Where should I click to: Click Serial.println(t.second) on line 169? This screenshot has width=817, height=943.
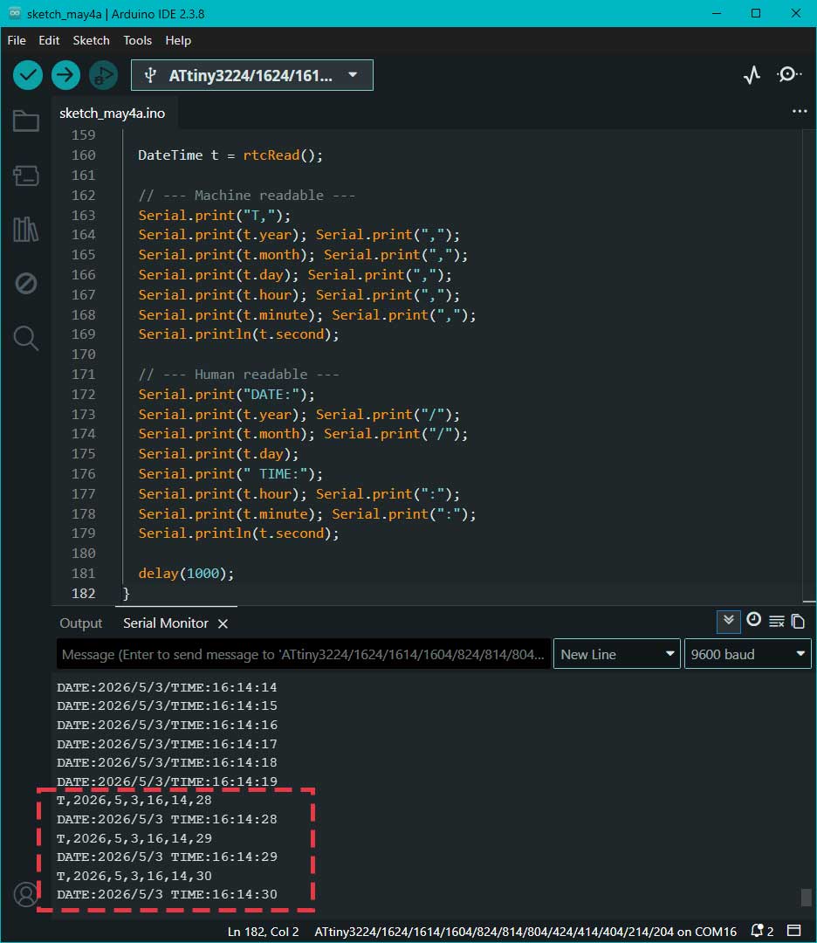pyautogui.click(x=238, y=334)
